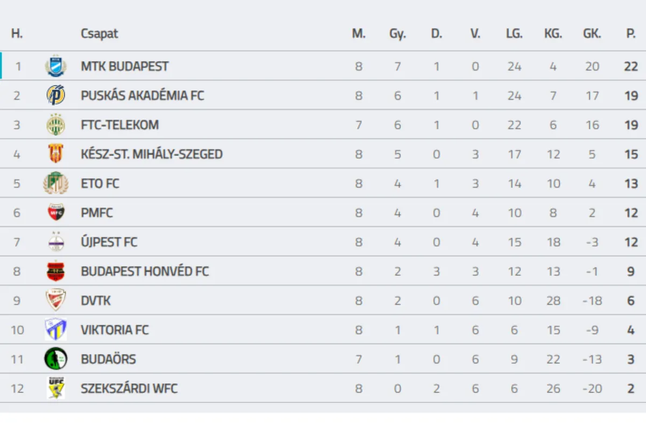Click the DVTK team crest

(x=55, y=301)
